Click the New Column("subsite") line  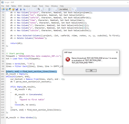51,31
